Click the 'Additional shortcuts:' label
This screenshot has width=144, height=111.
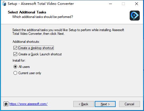(x=26, y=42)
